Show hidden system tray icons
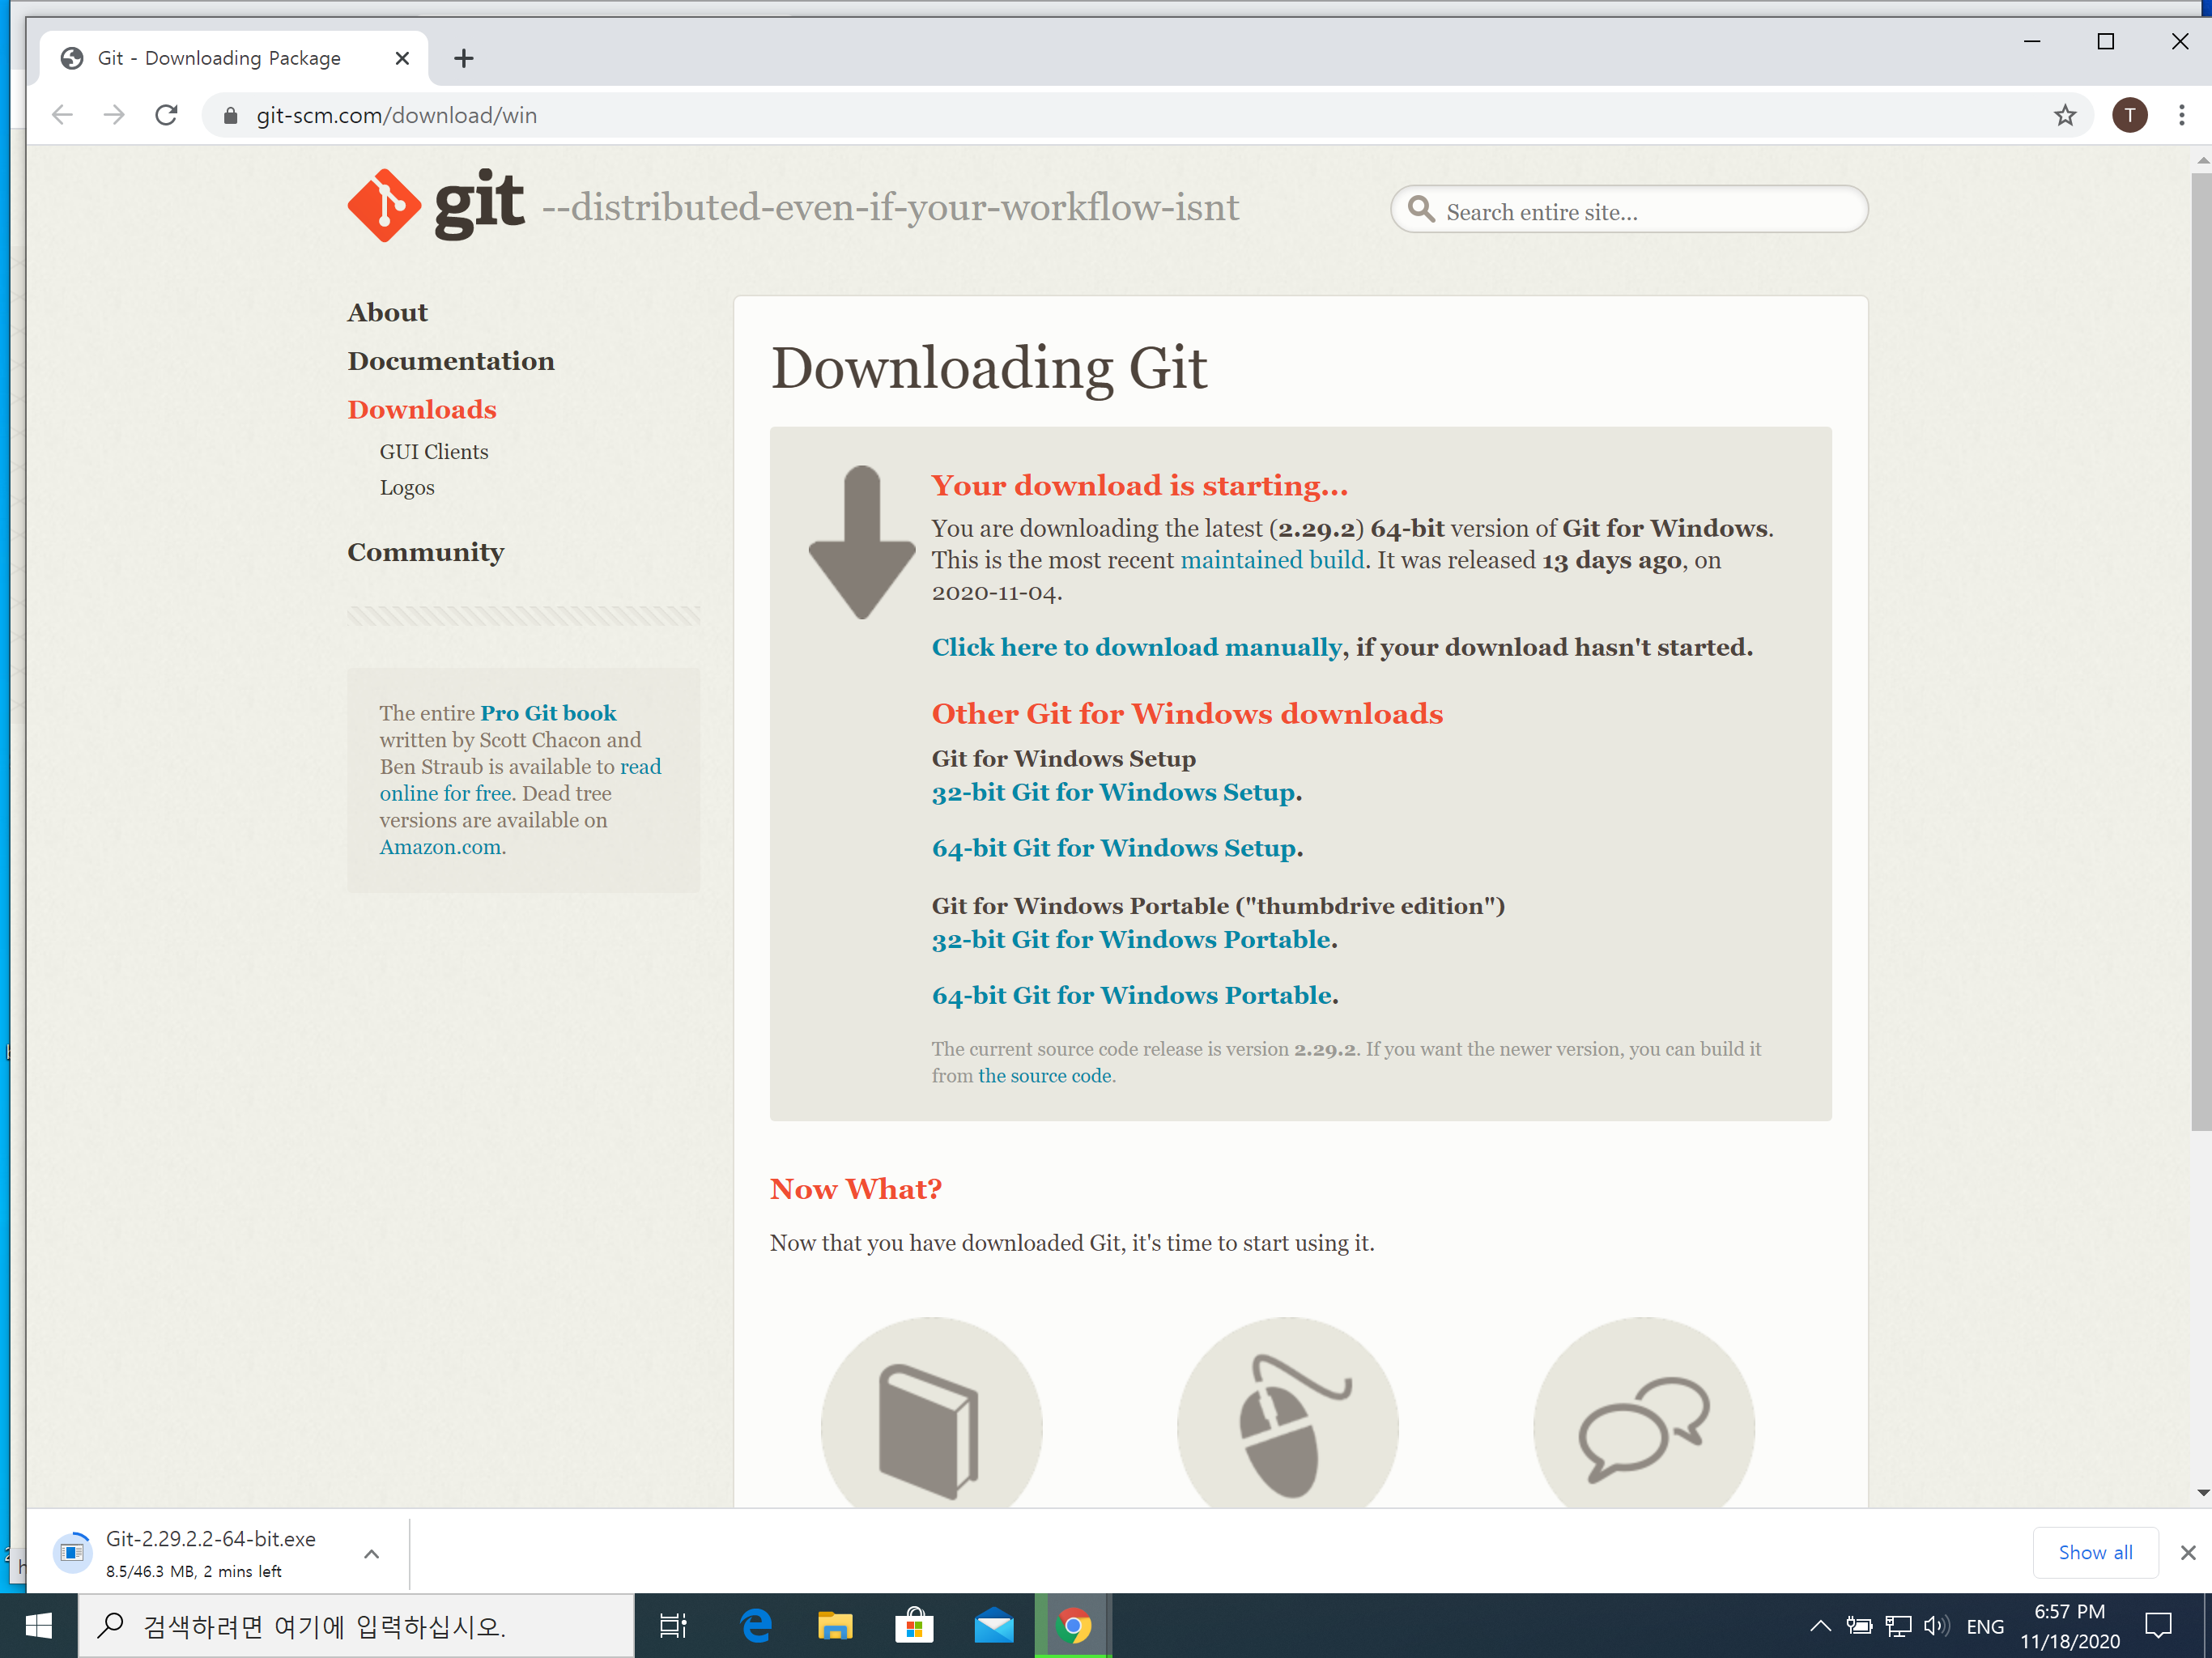The width and height of the screenshot is (2212, 1658). (x=1820, y=1626)
